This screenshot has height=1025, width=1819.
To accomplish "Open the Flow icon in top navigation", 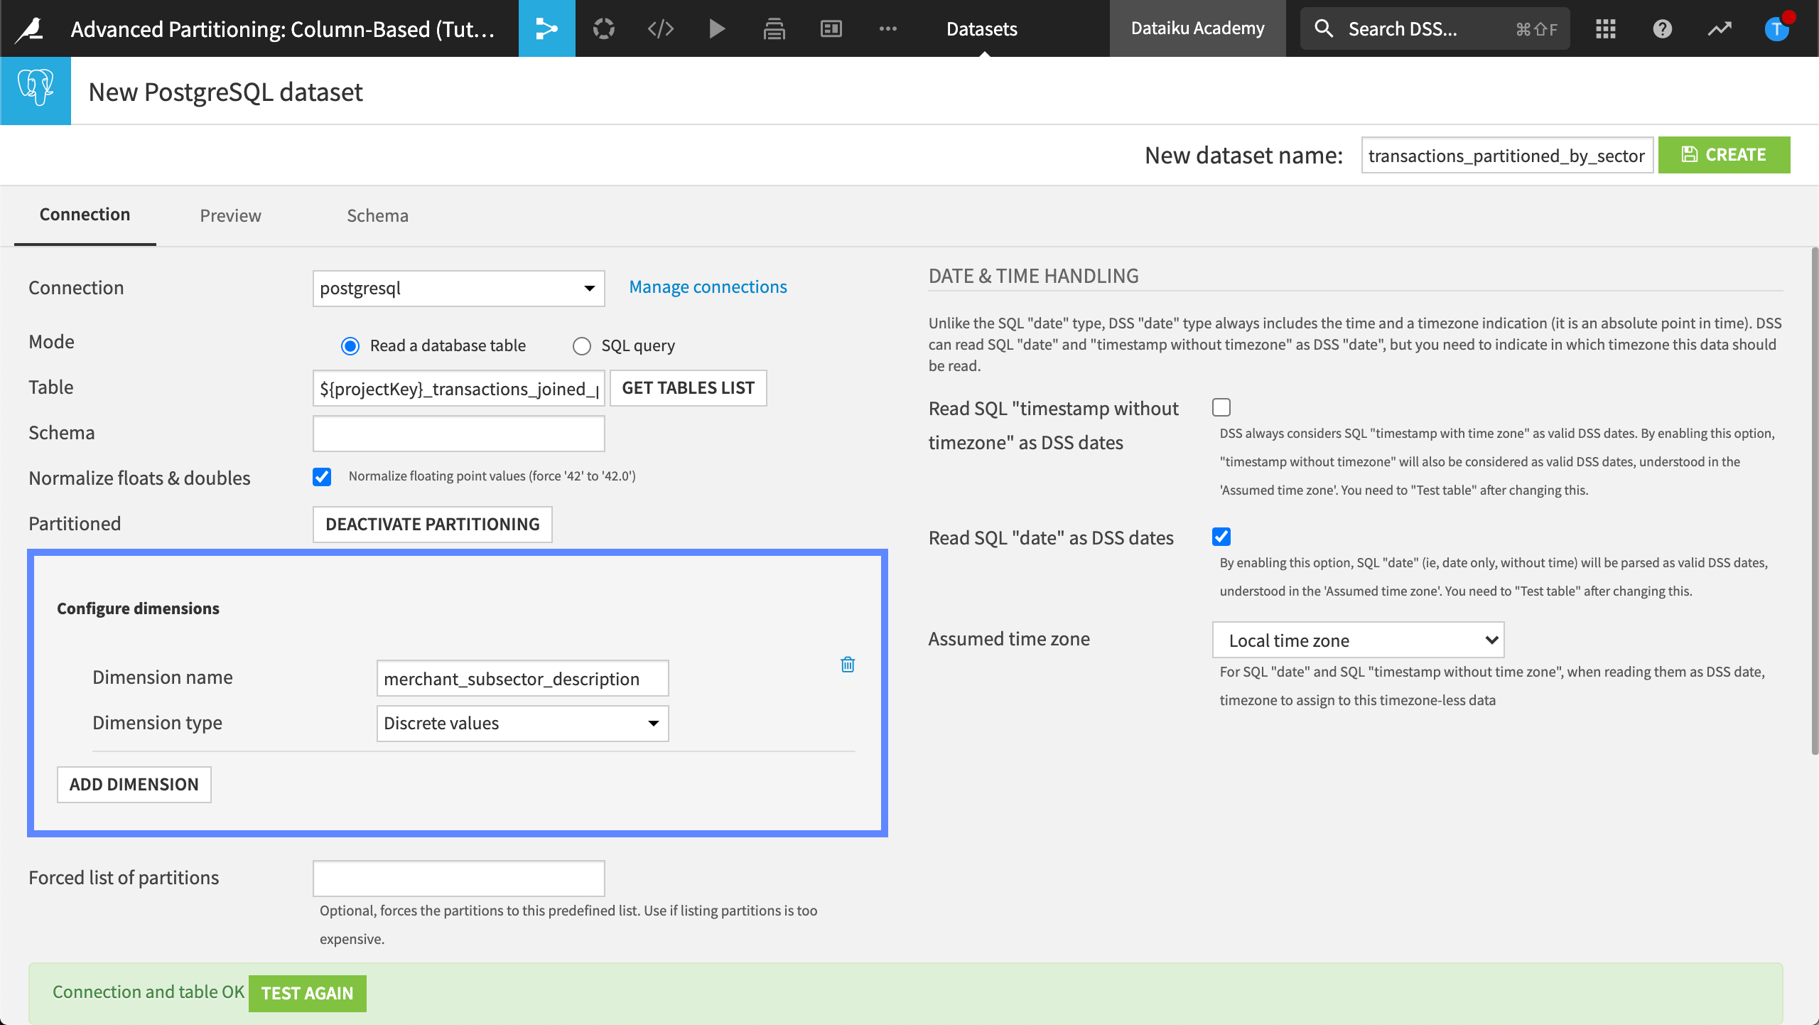I will (x=546, y=28).
